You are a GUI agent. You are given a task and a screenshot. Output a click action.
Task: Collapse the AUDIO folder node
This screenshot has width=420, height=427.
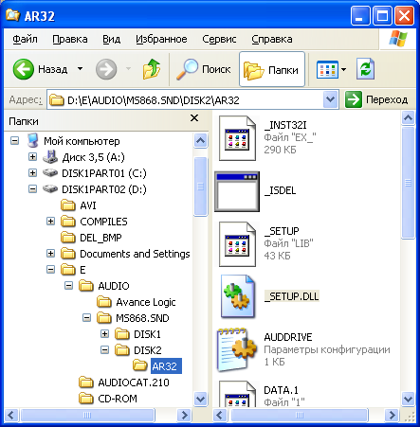click(68, 286)
